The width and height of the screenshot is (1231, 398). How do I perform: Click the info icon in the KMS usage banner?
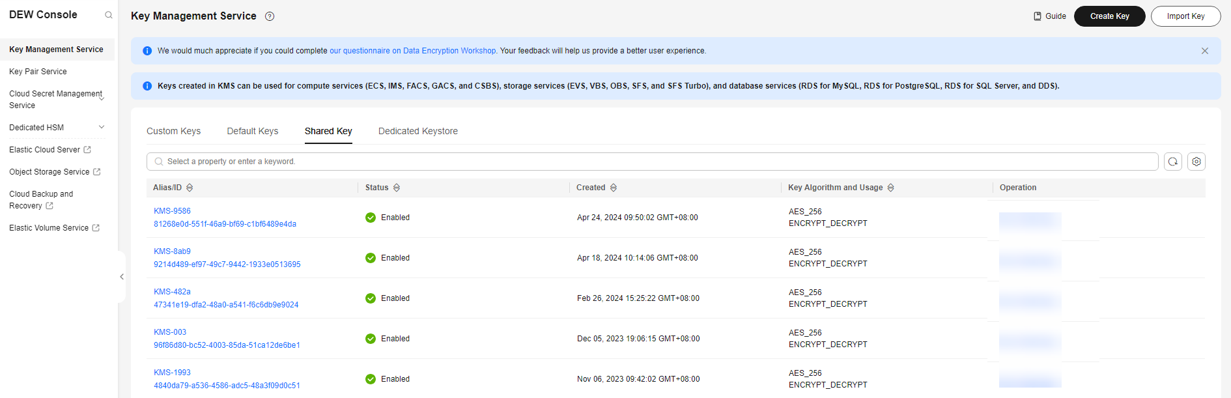(147, 86)
